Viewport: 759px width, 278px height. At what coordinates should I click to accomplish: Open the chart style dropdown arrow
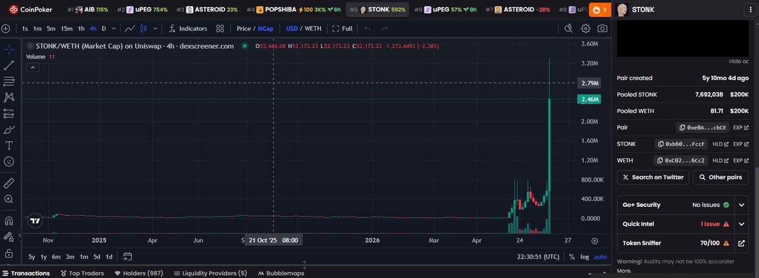point(156,28)
